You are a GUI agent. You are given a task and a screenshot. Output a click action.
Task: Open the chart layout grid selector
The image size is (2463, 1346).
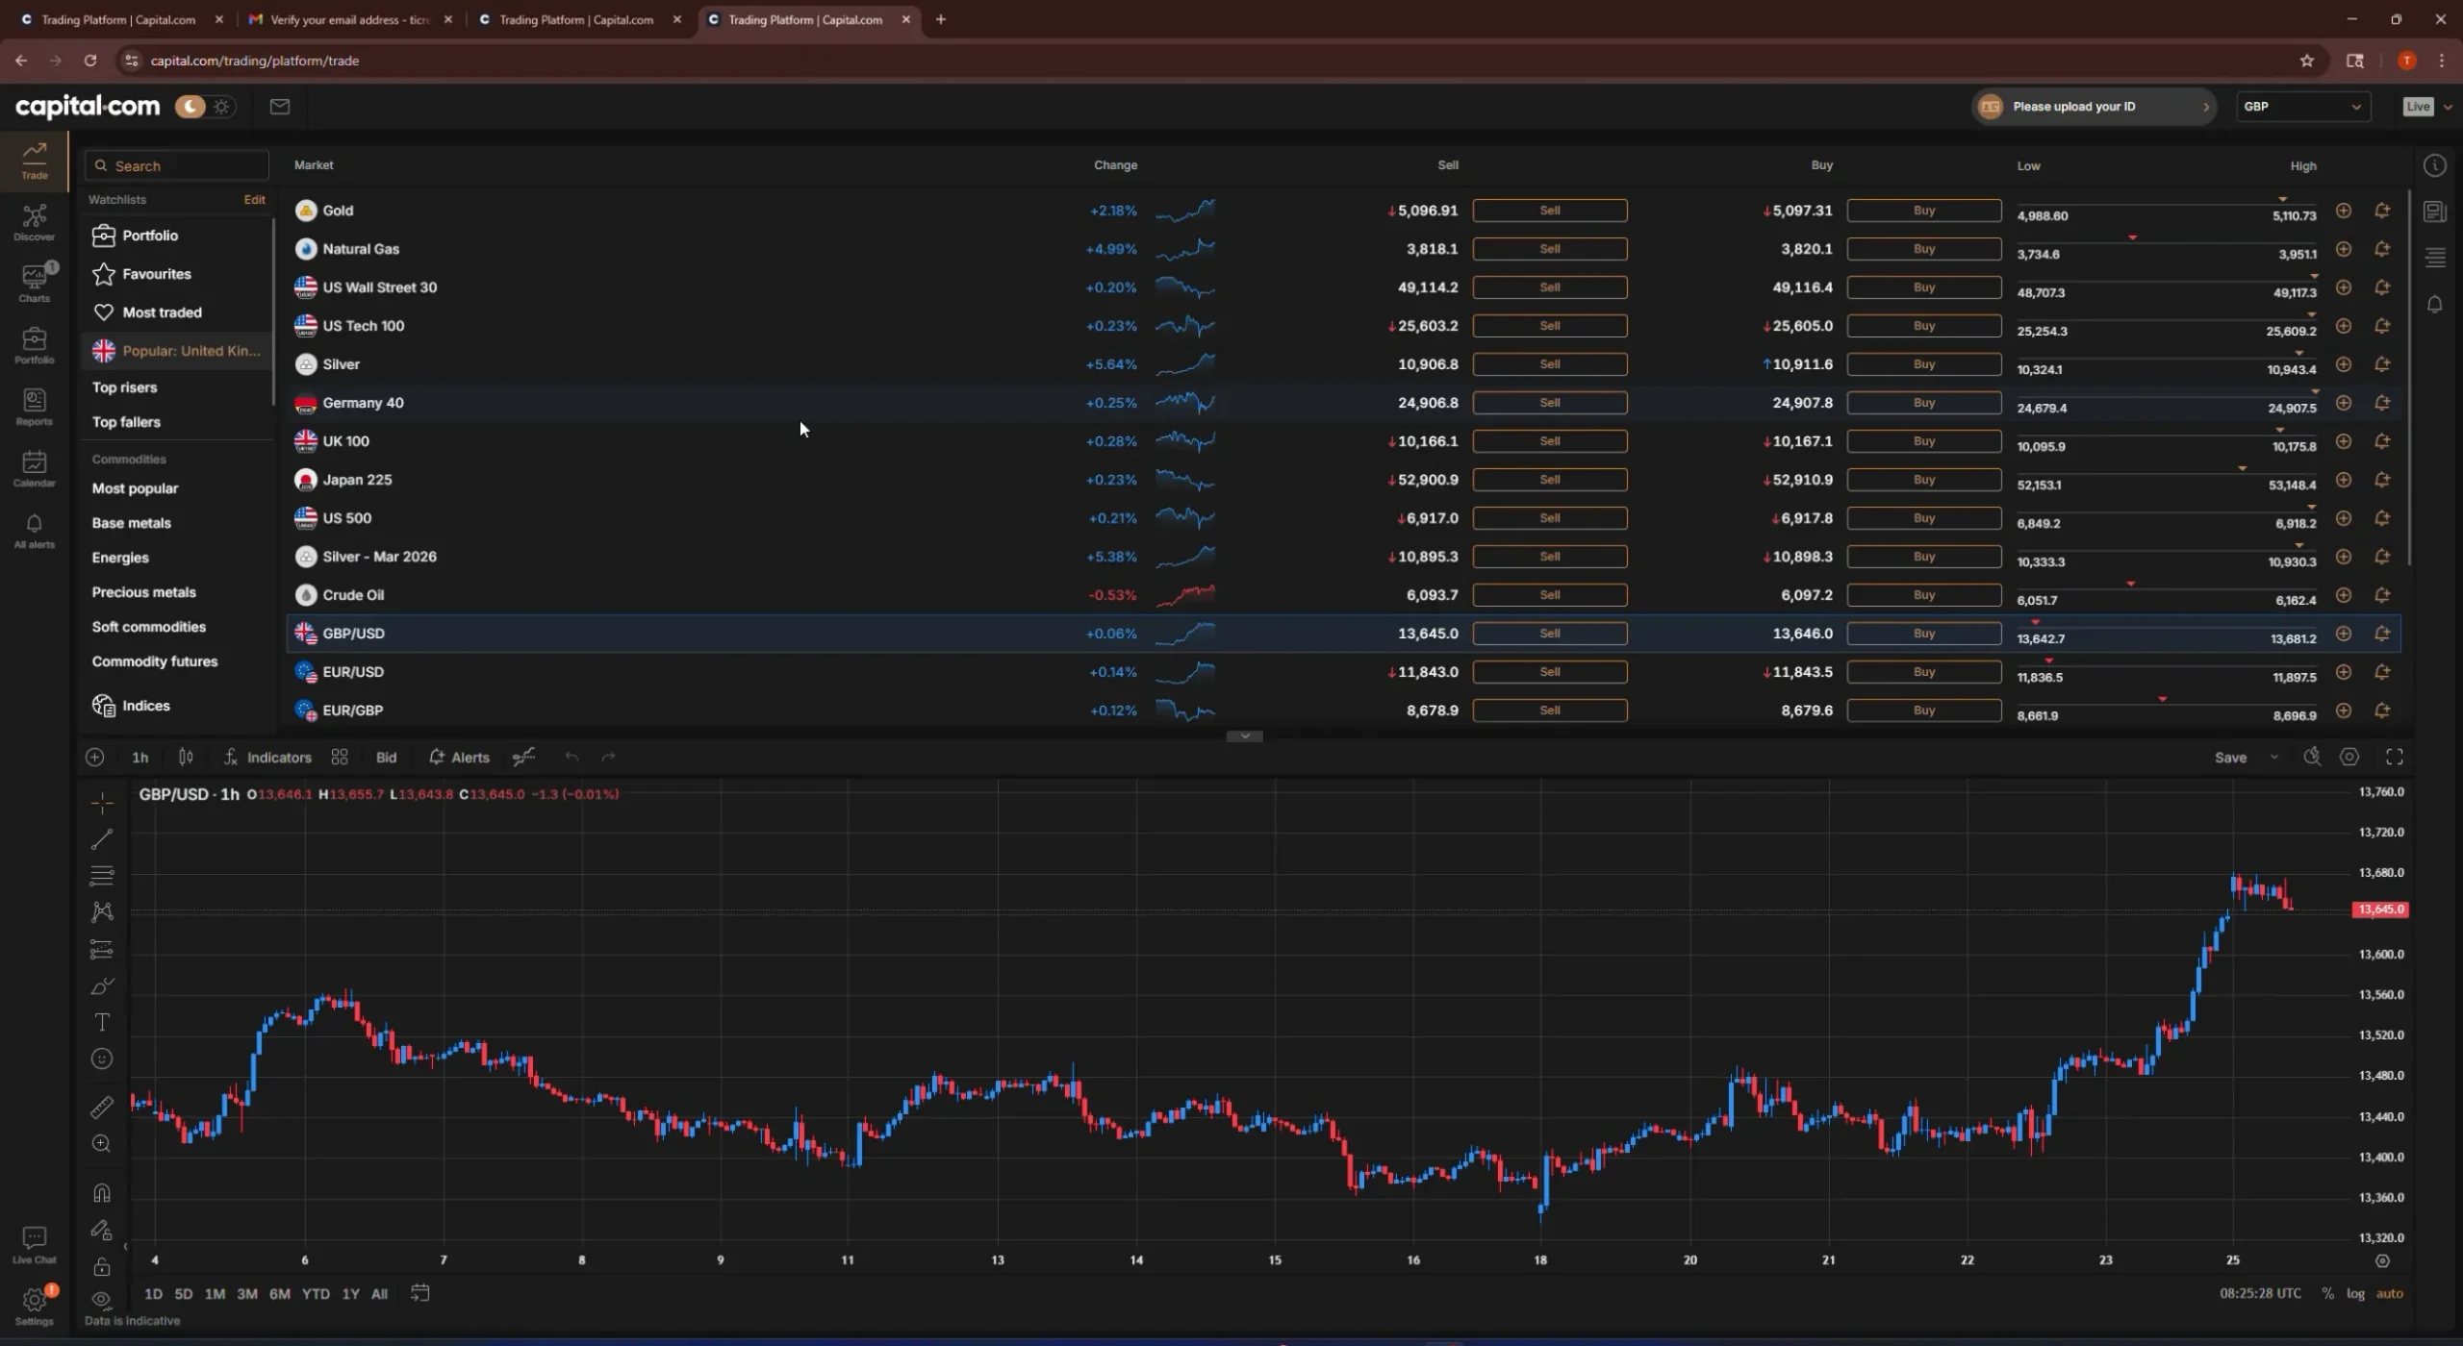(340, 758)
